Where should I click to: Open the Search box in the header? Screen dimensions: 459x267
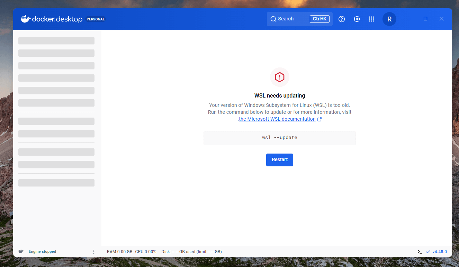point(300,19)
